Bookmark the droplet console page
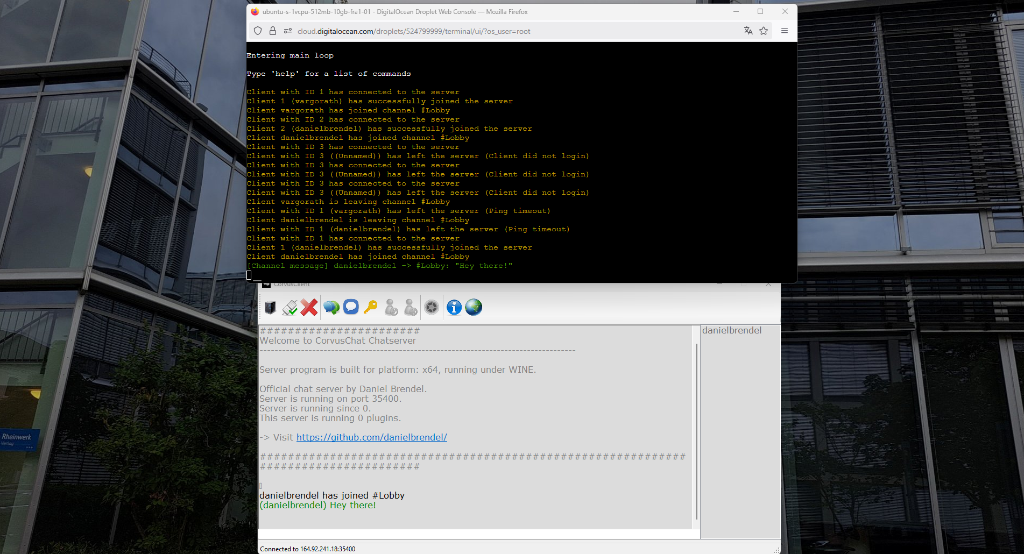 click(x=764, y=31)
